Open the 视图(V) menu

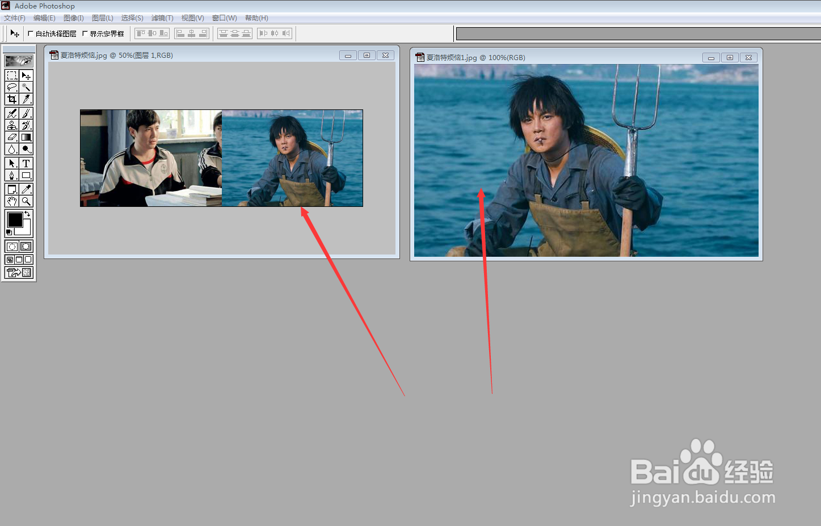coord(193,18)
